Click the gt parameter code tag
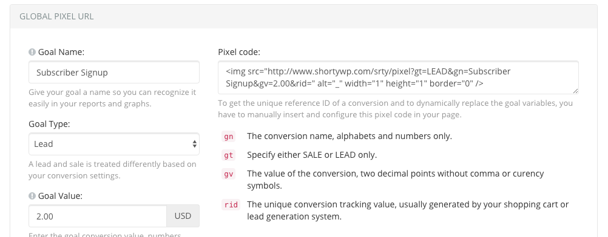Image resolution: width=608 pixels, height=237 pixels. 229,155
